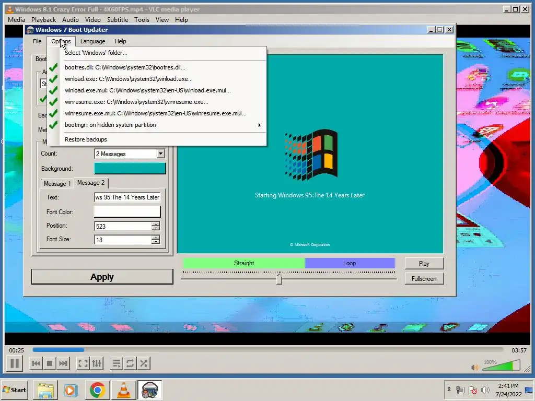Toggle bootres.dll path menu entry
Screen dimensions: 535x401
click(157, 67)
